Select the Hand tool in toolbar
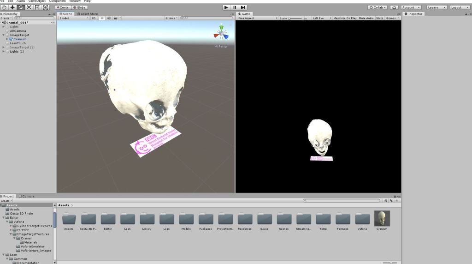 coord(4,7)
